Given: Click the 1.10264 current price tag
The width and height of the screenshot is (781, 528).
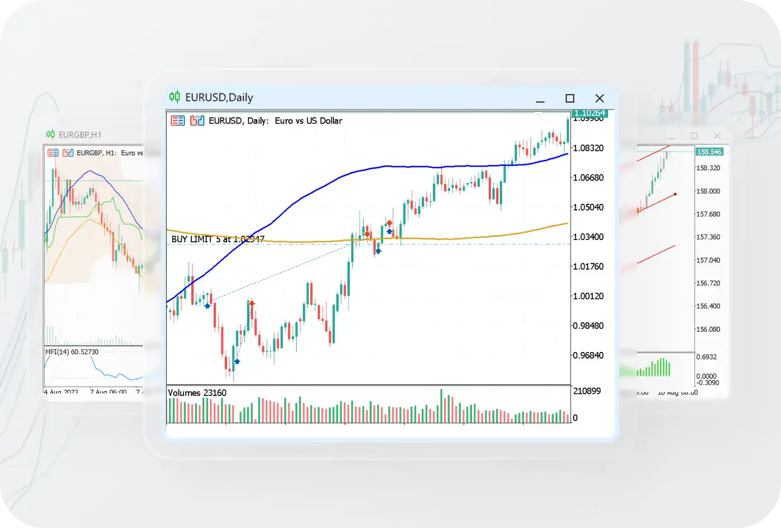Looking at the screenshot, I should tap(590, 113).
